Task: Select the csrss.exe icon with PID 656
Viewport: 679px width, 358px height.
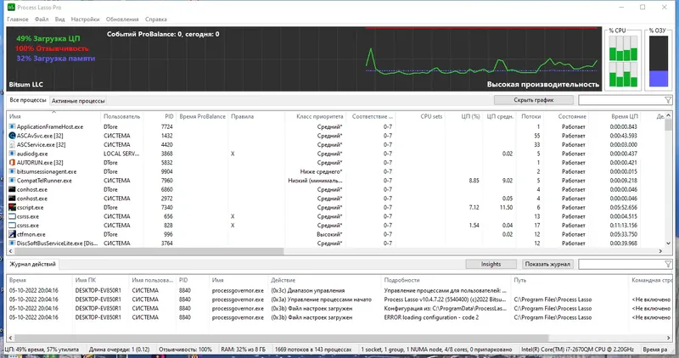Action: tap(12, 216)
